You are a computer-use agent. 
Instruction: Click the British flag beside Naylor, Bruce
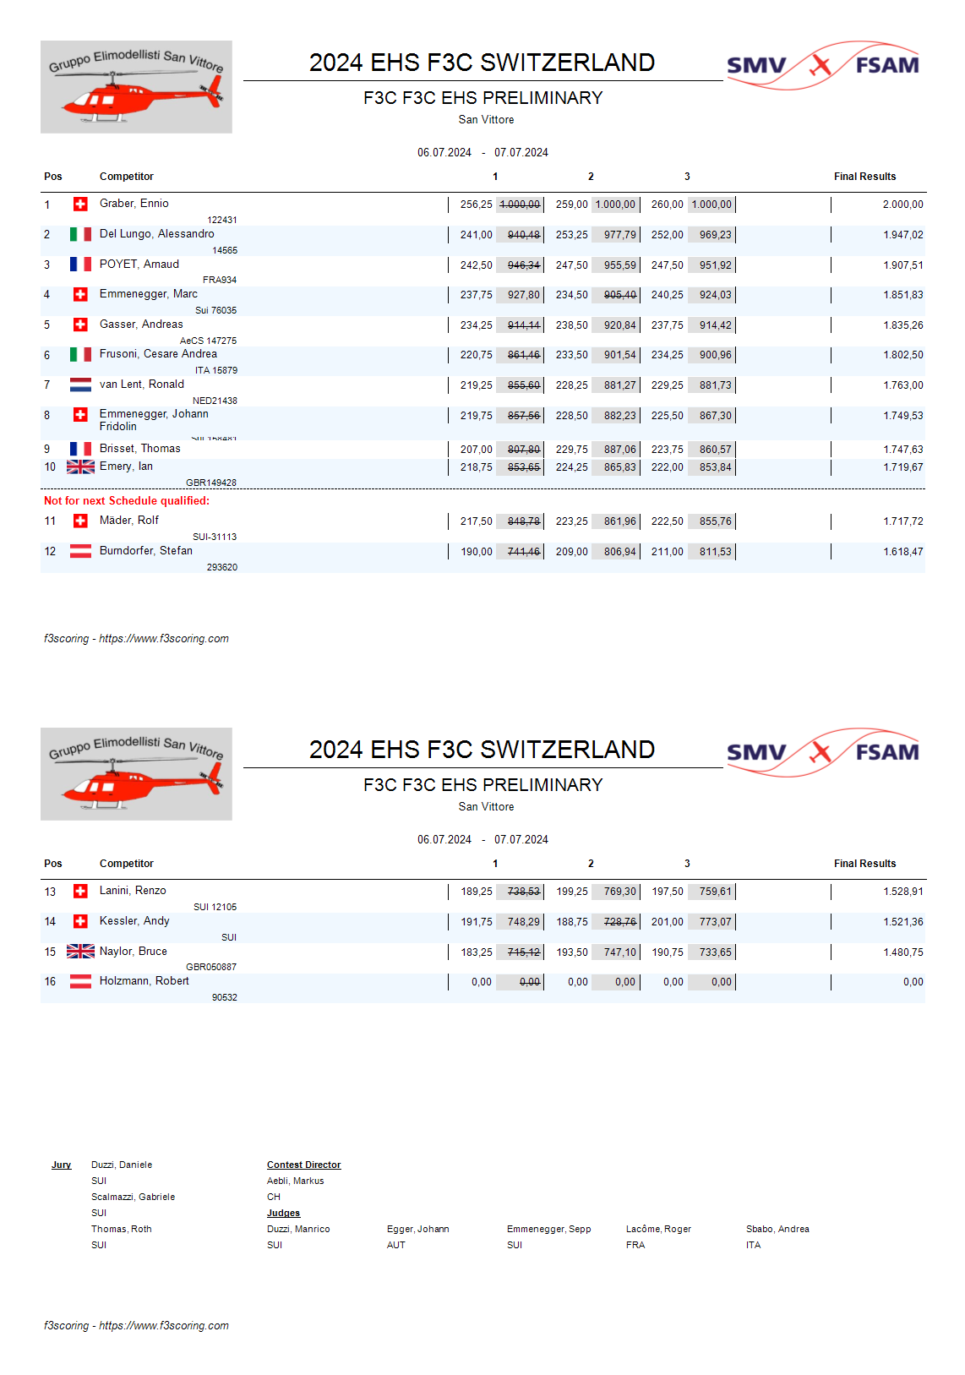tap(80, 952)
